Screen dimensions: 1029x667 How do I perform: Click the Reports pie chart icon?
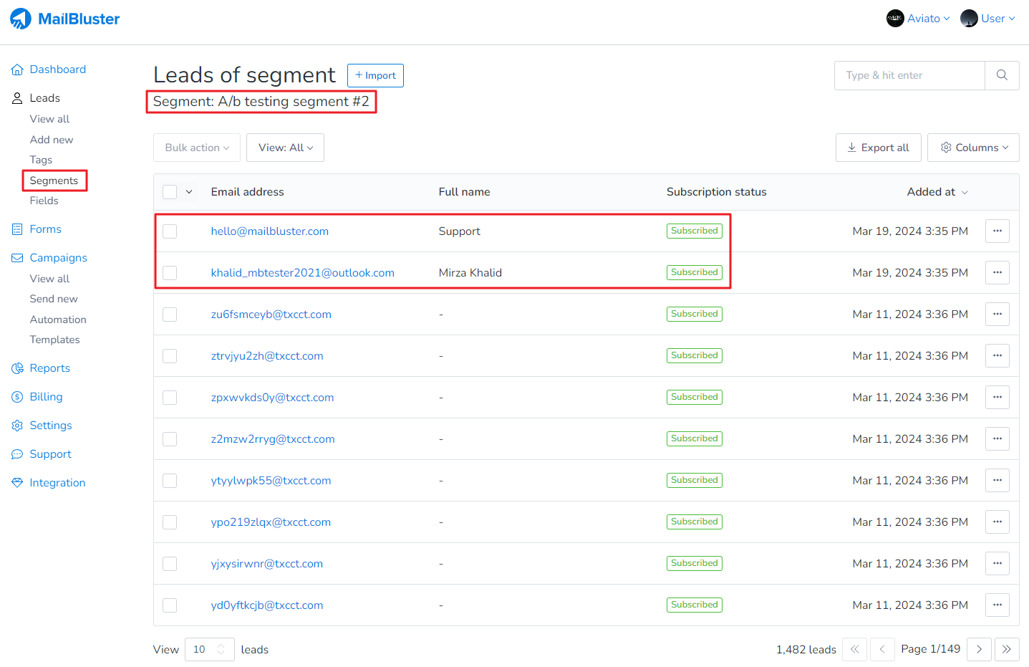coord(17,368)
